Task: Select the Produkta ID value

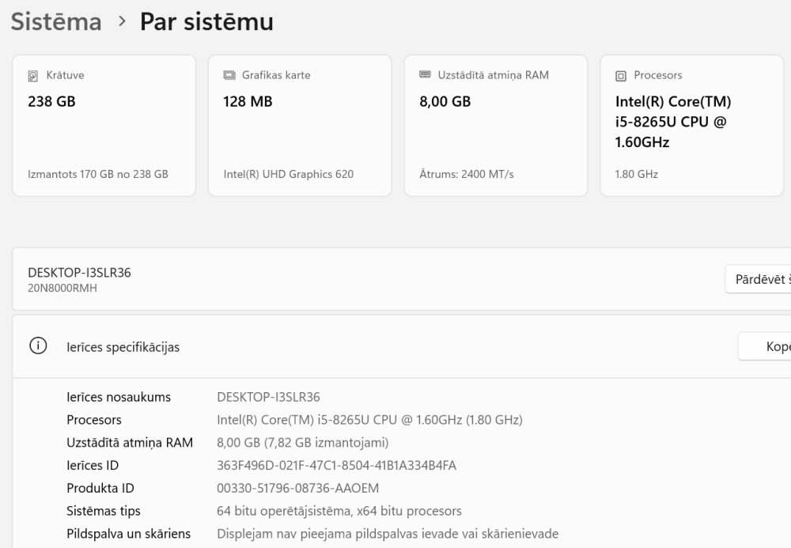Action: (297, 489)
